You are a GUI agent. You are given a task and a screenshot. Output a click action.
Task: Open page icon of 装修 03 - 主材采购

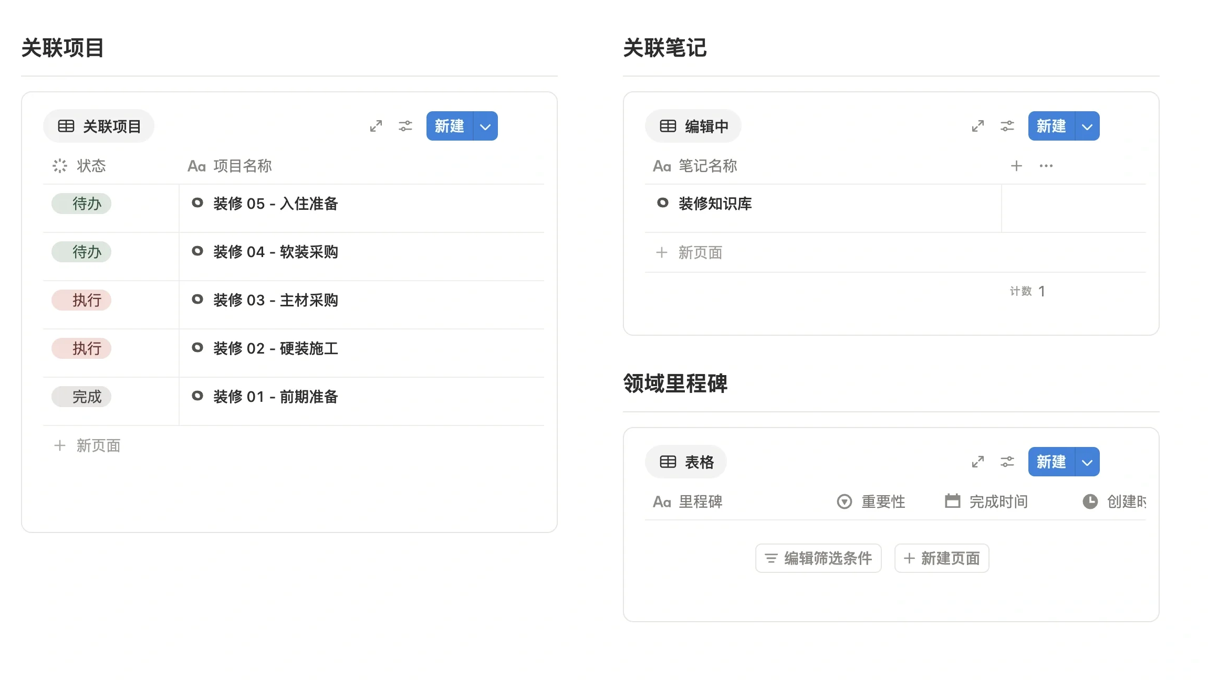(197, 300)
